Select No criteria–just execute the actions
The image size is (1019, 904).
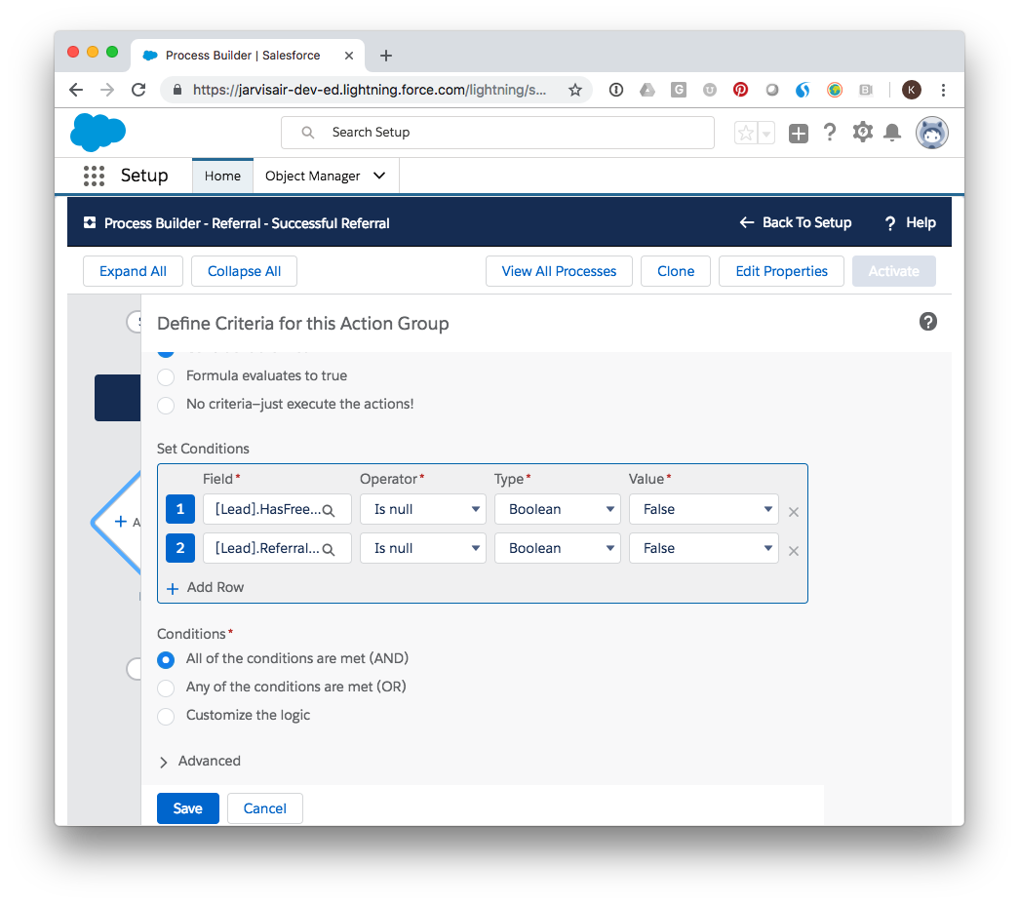[x=166, y=406]
